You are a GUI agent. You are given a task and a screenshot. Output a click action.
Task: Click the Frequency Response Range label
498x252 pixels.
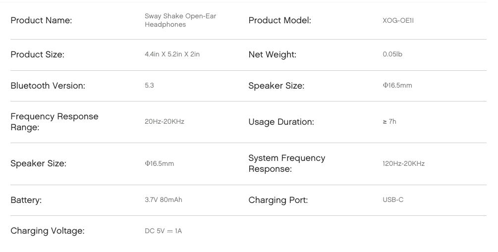coord(55,122)
